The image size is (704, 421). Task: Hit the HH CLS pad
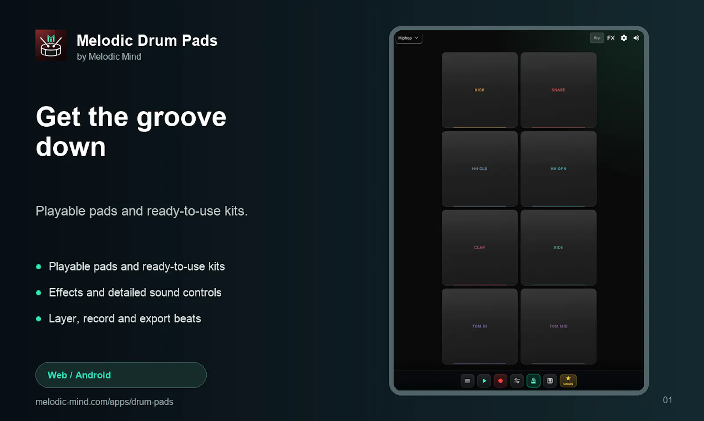480,169
